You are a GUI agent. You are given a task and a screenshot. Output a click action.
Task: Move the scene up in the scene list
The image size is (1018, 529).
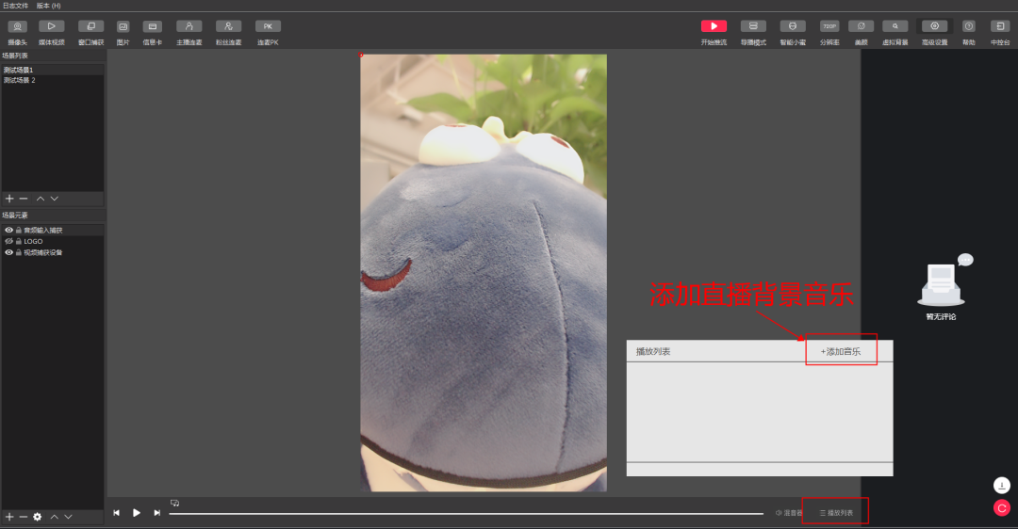41,199
